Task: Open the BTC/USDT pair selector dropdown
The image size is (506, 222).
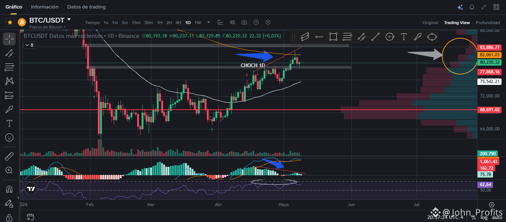Action: click(69, 19)
